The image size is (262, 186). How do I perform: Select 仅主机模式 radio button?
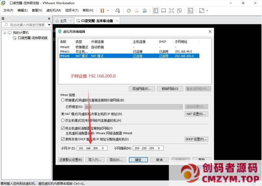pos(63,120)
